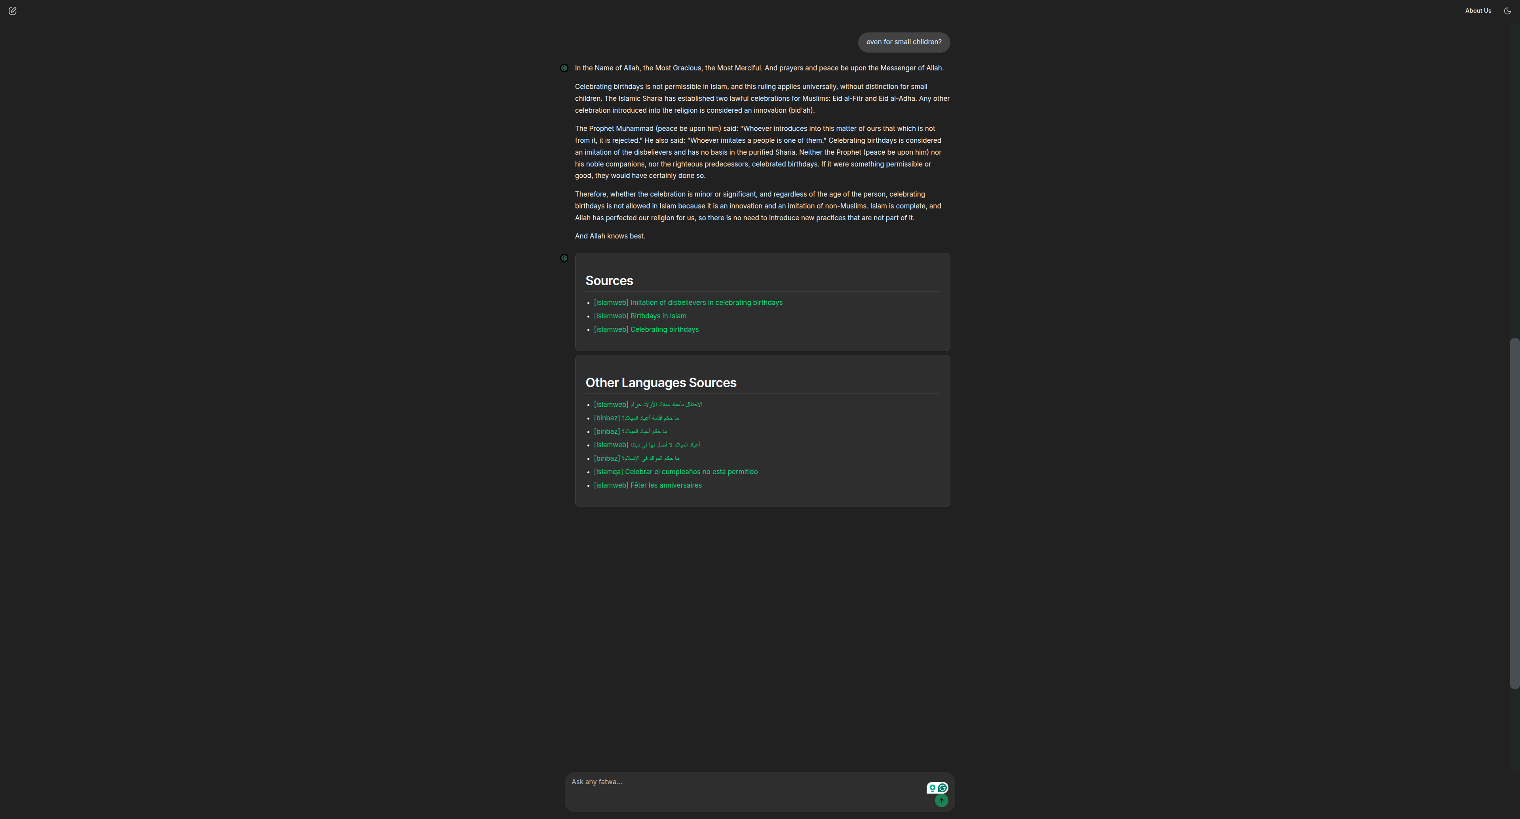Viewport: 1520px width, 819px height.
Task: Open the 'Birthdays in Islam' source link
Action: tap(640, 316)
